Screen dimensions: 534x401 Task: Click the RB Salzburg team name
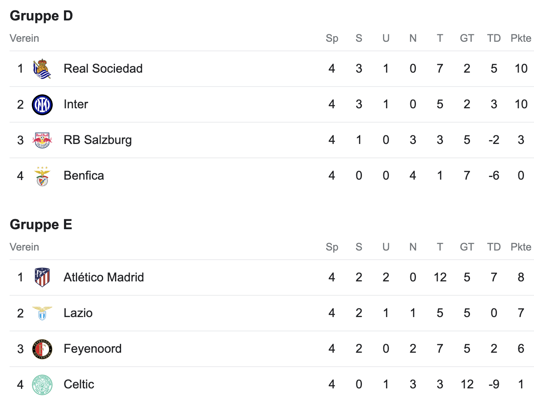point(98,140)
